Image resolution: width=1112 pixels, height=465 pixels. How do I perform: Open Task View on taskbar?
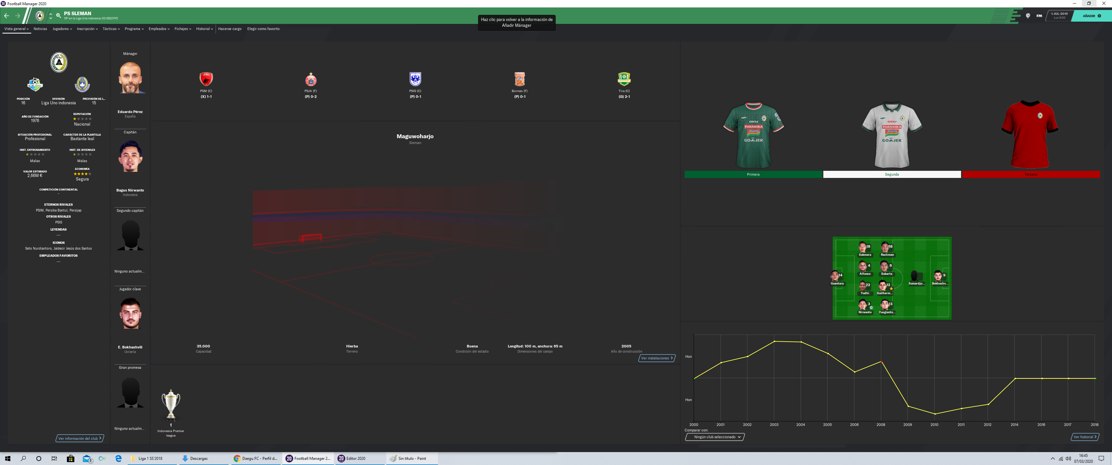[54, 459]
